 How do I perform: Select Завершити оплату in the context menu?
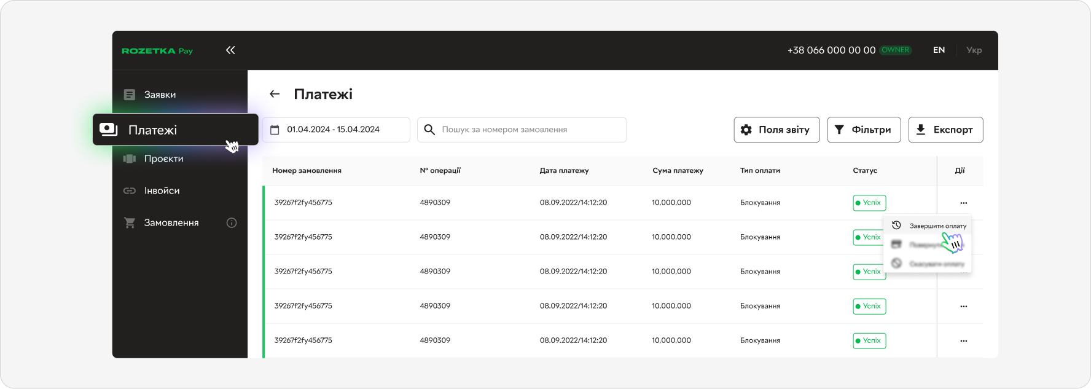tap(937, 226)
